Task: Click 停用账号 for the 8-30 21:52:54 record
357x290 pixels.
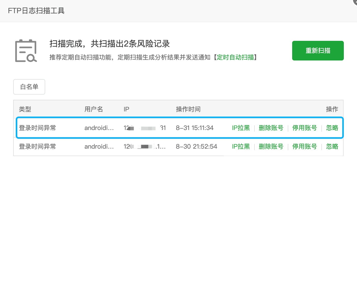Action: pyautogui.click(x=305, y=147)
